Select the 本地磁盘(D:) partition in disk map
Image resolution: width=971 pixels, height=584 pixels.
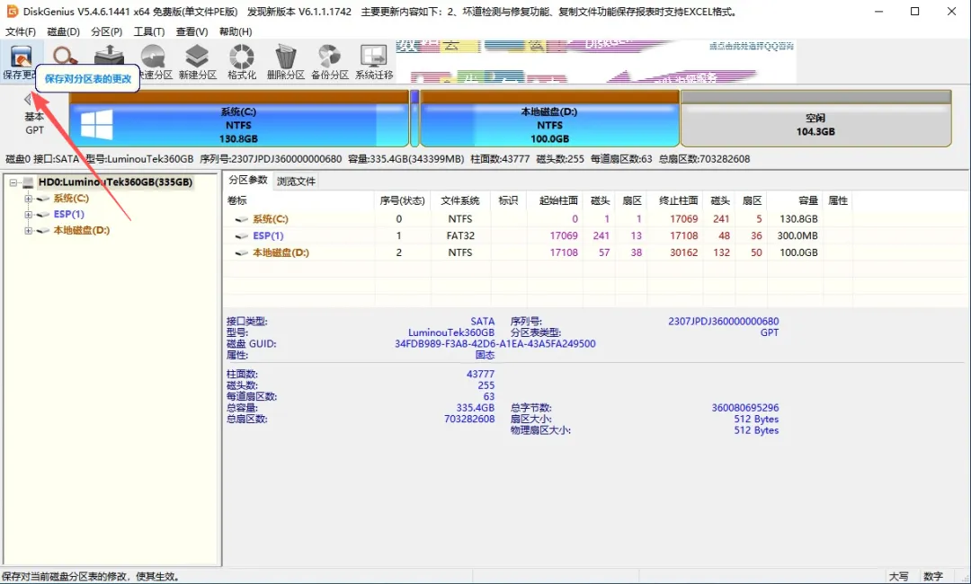(549, 119)
